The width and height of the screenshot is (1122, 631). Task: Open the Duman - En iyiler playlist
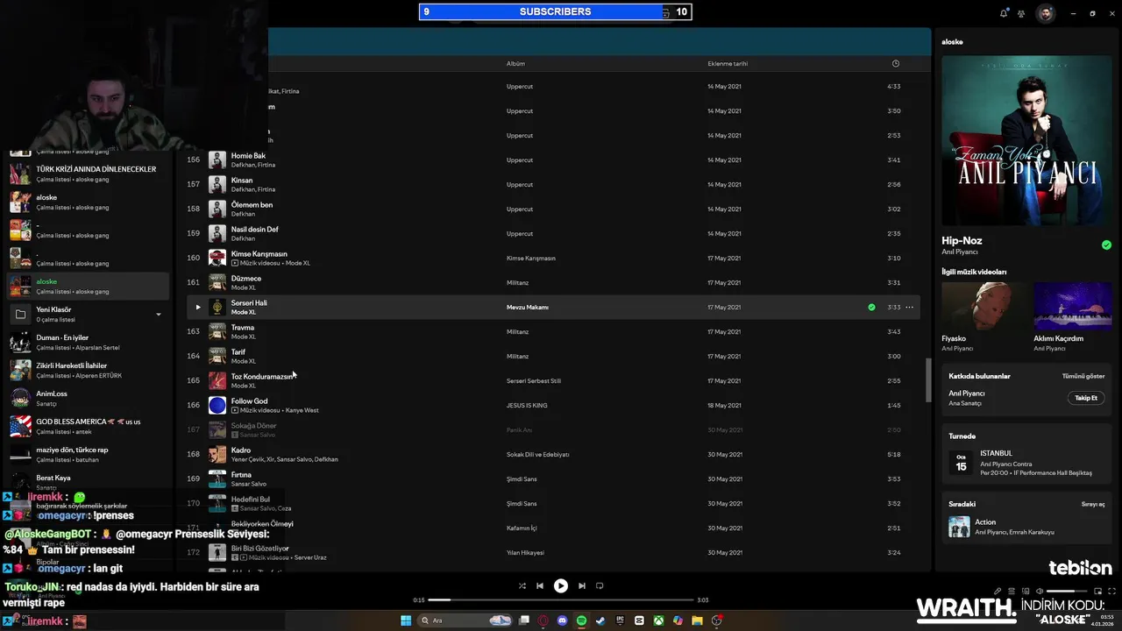(x=88, y=342)
